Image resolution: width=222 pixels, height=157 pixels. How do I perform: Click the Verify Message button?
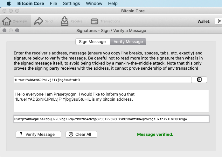point(38,134)
